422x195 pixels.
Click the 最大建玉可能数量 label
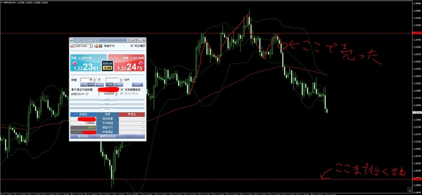(x=82, y=90)
